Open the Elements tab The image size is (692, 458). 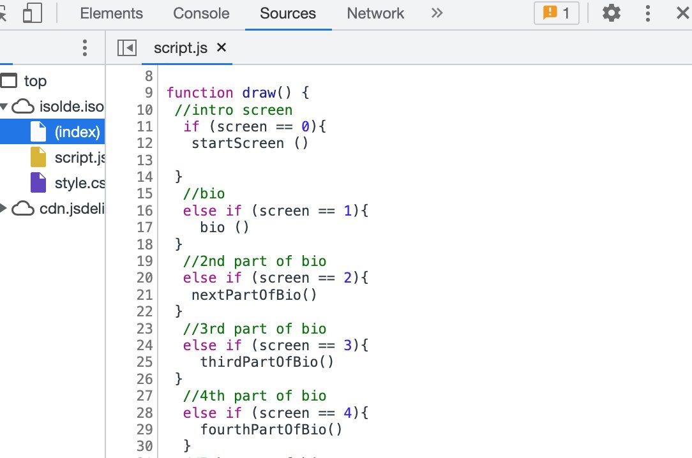111,13
